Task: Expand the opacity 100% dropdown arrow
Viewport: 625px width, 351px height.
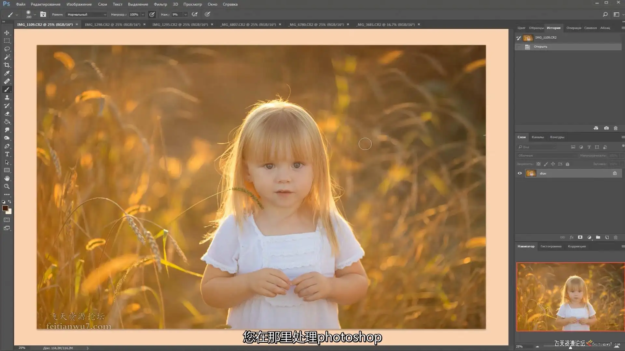Action: (x=143, y=14)
